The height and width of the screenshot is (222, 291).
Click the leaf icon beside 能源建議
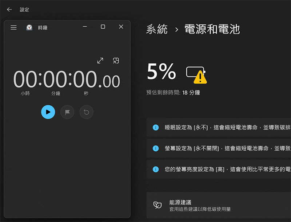158,205
